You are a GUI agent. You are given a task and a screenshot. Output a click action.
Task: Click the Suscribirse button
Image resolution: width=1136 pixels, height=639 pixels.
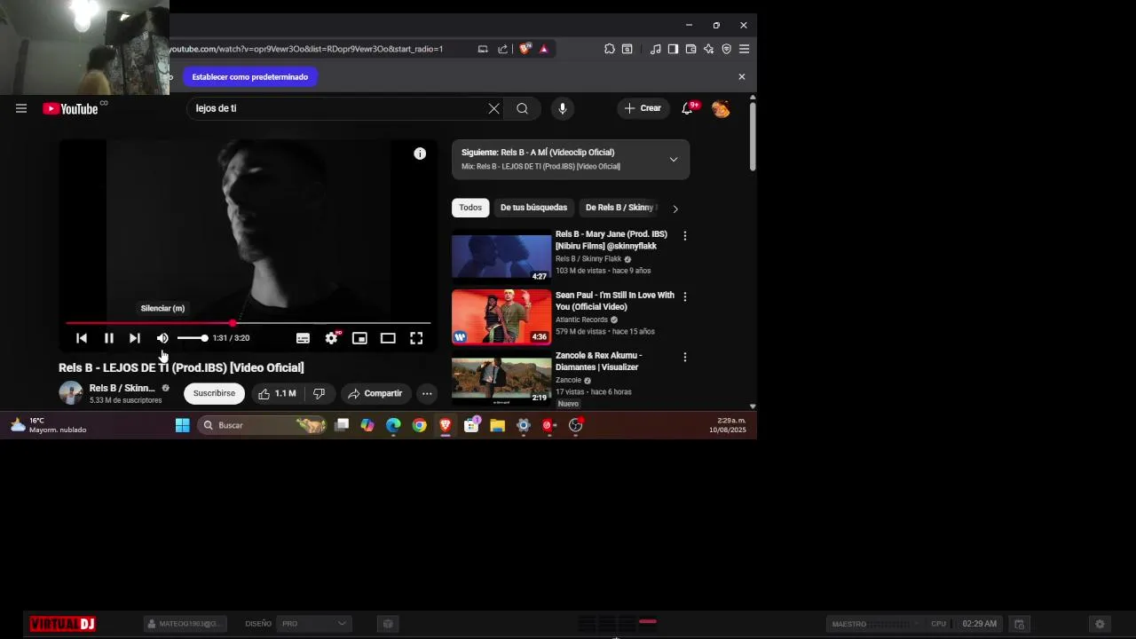pyautogui.click(x=214, y=393)
